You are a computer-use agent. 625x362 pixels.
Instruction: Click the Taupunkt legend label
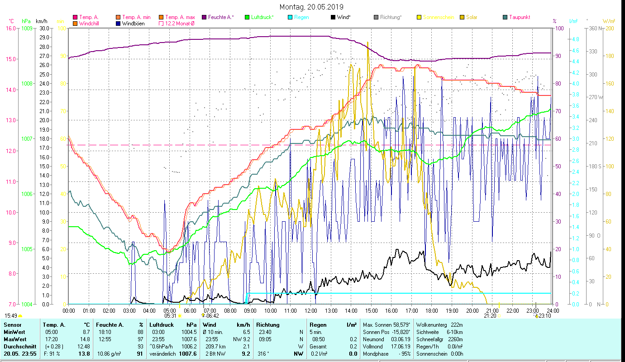point(519,17)
